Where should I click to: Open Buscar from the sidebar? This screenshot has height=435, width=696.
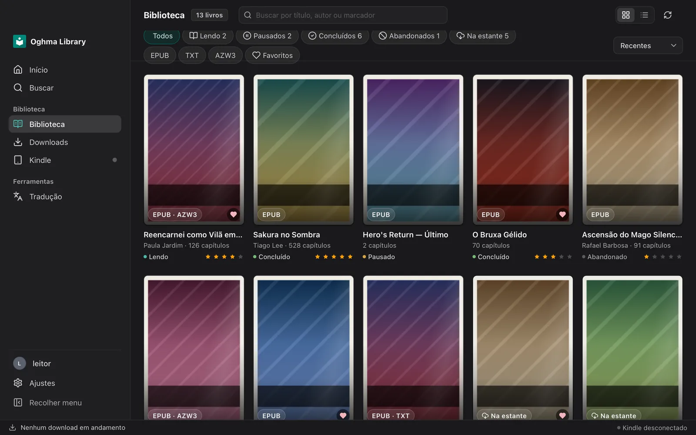[65, 88]
